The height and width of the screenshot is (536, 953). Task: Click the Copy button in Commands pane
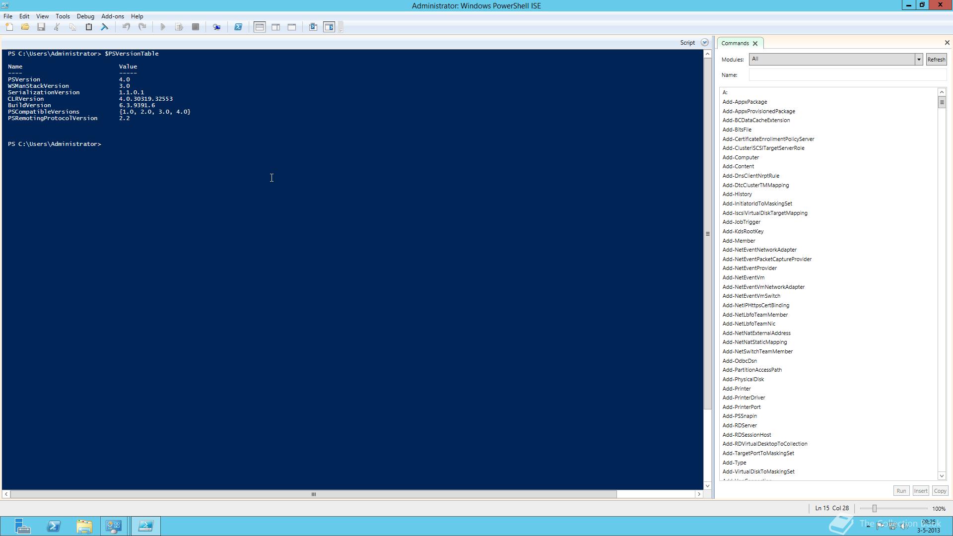pos(940,491)
